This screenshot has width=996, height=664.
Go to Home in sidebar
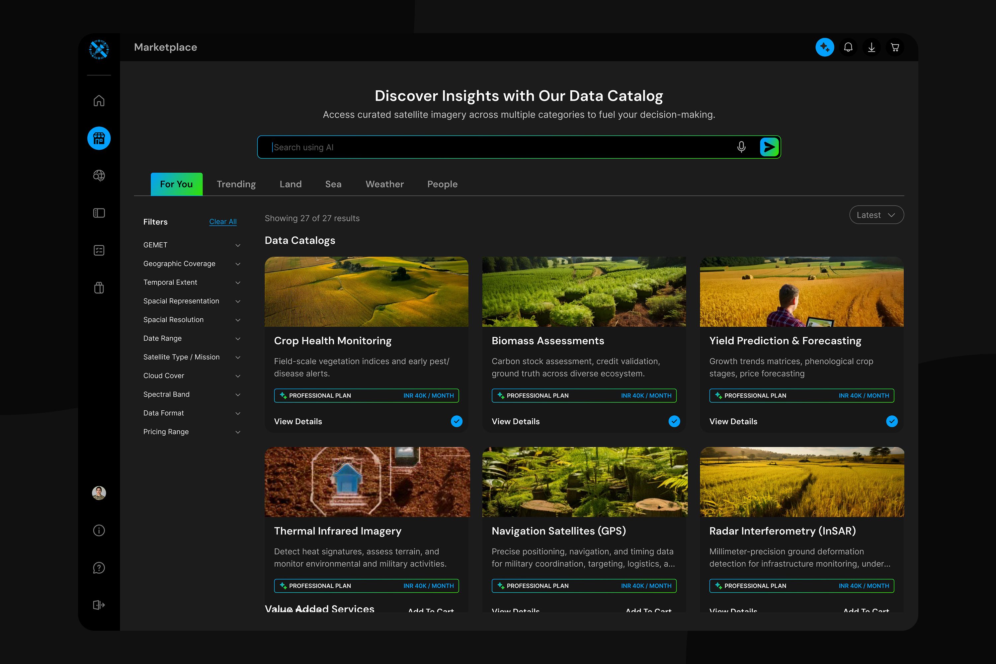[x=99, y=101]
